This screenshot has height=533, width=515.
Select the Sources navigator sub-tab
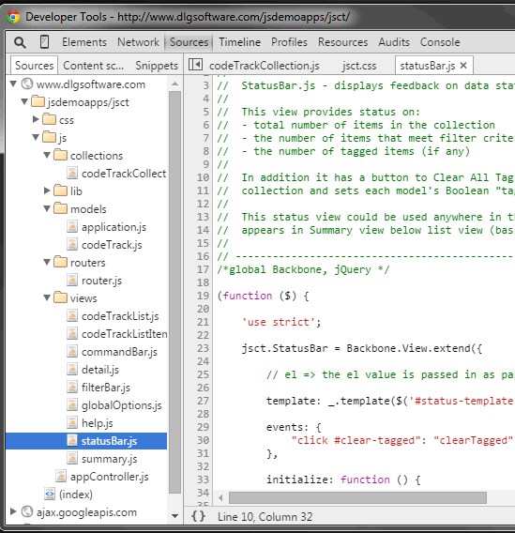click(x=35, y=66)
